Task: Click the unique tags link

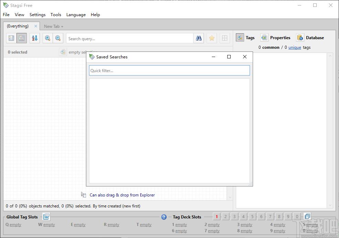Action: [x=295, y=47]
